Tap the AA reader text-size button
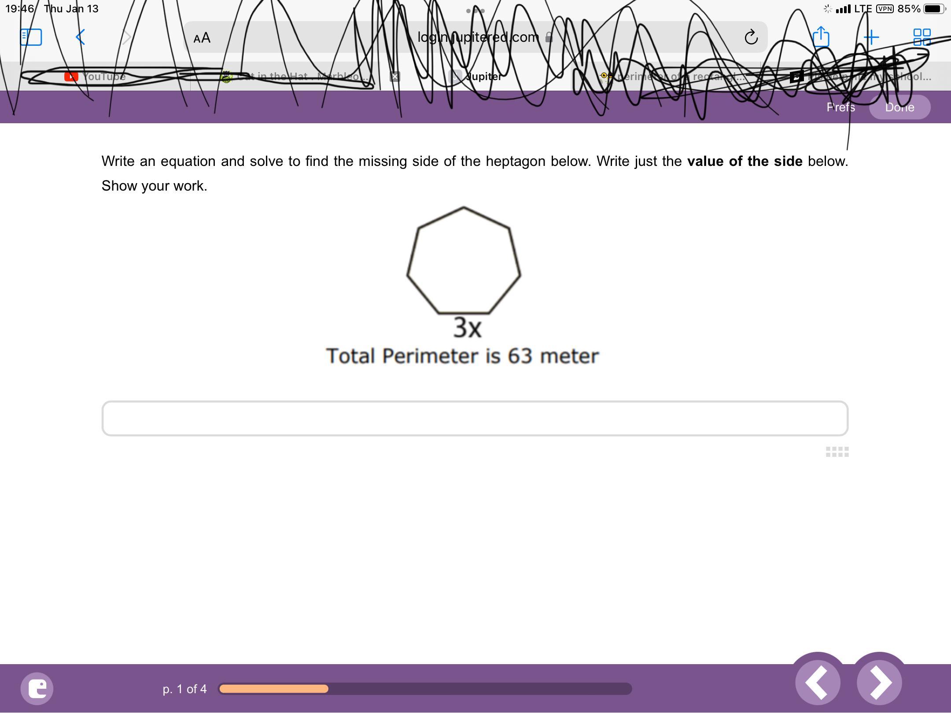The image size is (951, 713). coord(202,38)
